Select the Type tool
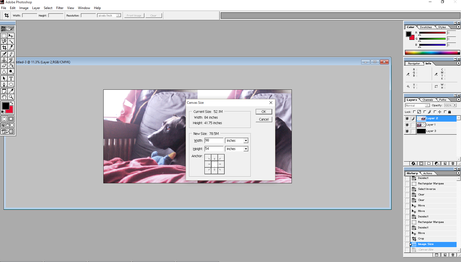The image size is (461, 262). [x=11, y=78]
